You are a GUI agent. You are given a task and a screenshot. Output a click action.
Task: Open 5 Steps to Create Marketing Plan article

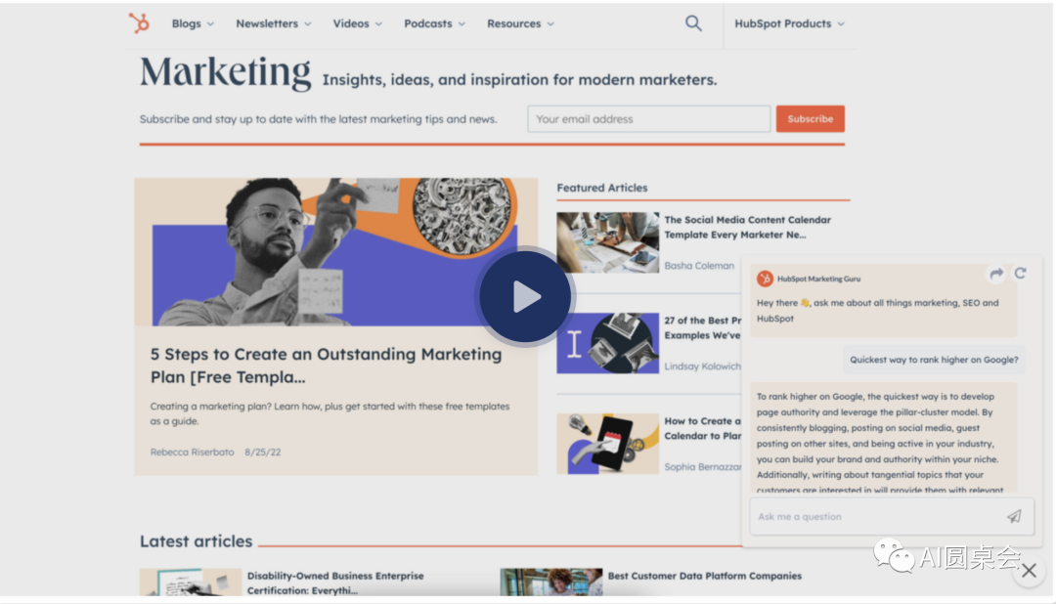(326, 366)
